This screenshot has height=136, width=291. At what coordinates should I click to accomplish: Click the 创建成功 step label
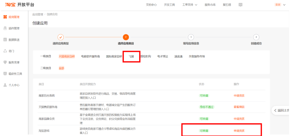tap(256, 44)
